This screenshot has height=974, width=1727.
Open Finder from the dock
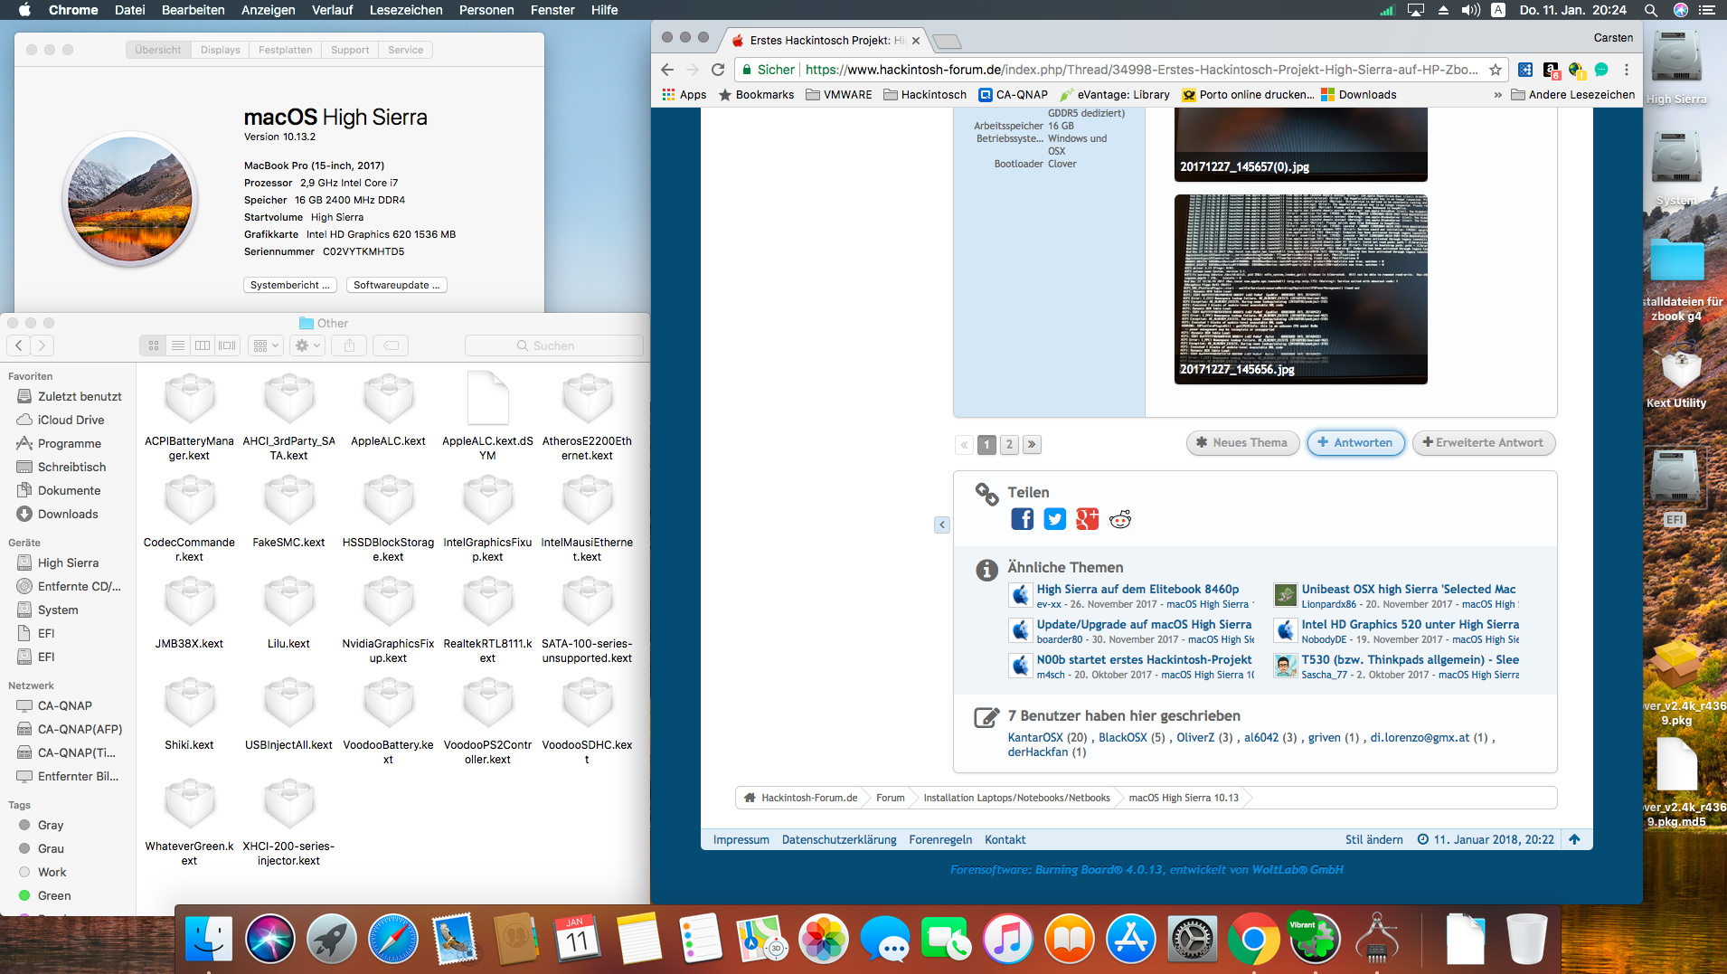click(209, 939)
